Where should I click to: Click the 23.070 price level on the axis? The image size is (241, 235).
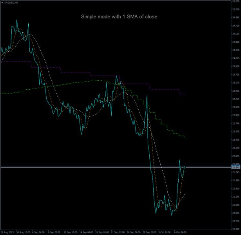point(236,107)
